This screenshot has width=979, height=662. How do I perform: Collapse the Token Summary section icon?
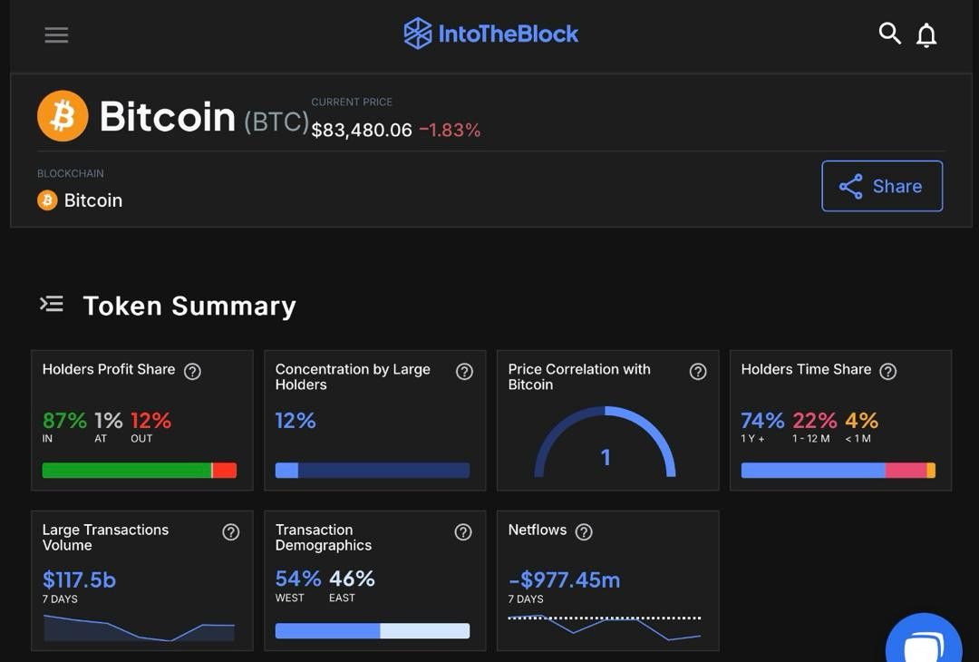click(x=52, y=305)
